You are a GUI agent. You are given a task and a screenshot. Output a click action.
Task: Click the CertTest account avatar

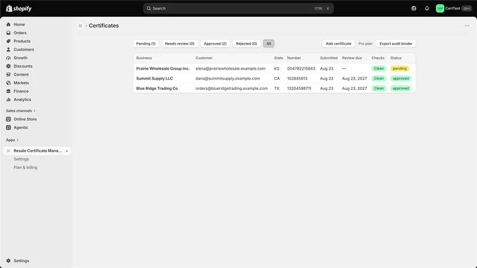pyautogui.click(x=440, y=8)
